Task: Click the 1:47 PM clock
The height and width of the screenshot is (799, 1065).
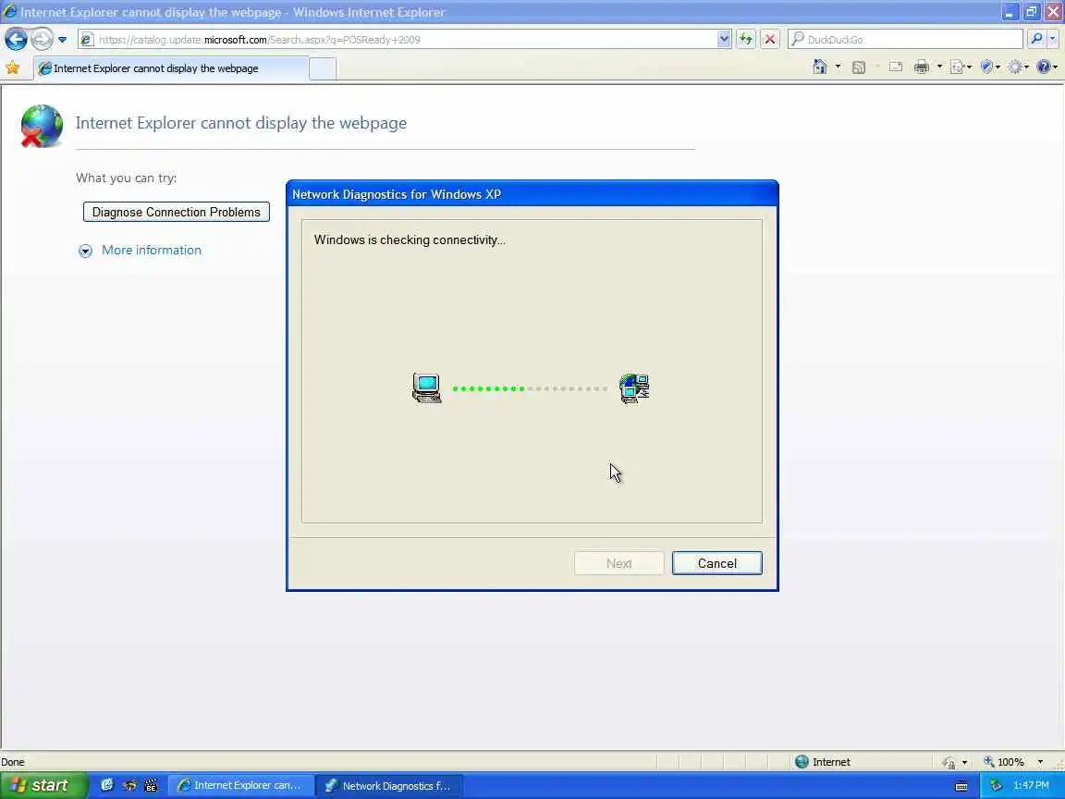Action: [1031, 785]
